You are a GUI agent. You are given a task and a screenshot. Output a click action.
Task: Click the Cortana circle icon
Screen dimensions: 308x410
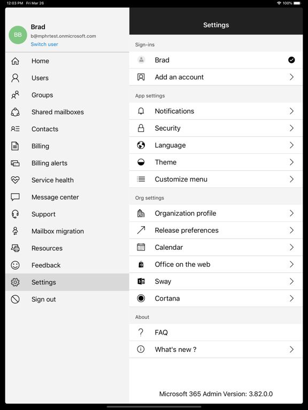[x=141, y=298]
